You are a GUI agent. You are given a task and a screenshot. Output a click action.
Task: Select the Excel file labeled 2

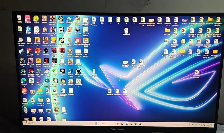tap(110, 20)
